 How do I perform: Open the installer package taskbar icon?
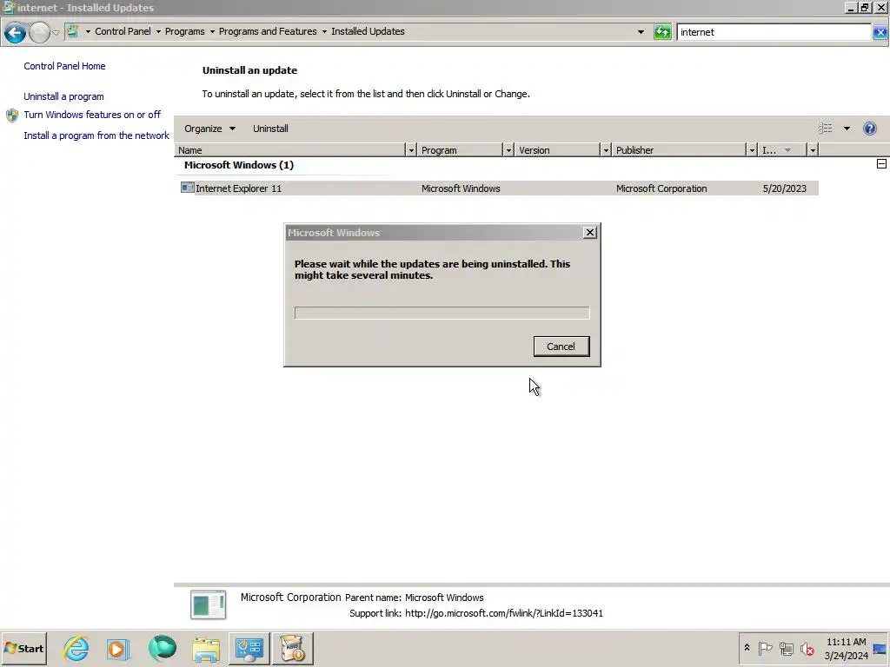pyautogui.click(x=293, y=649)
